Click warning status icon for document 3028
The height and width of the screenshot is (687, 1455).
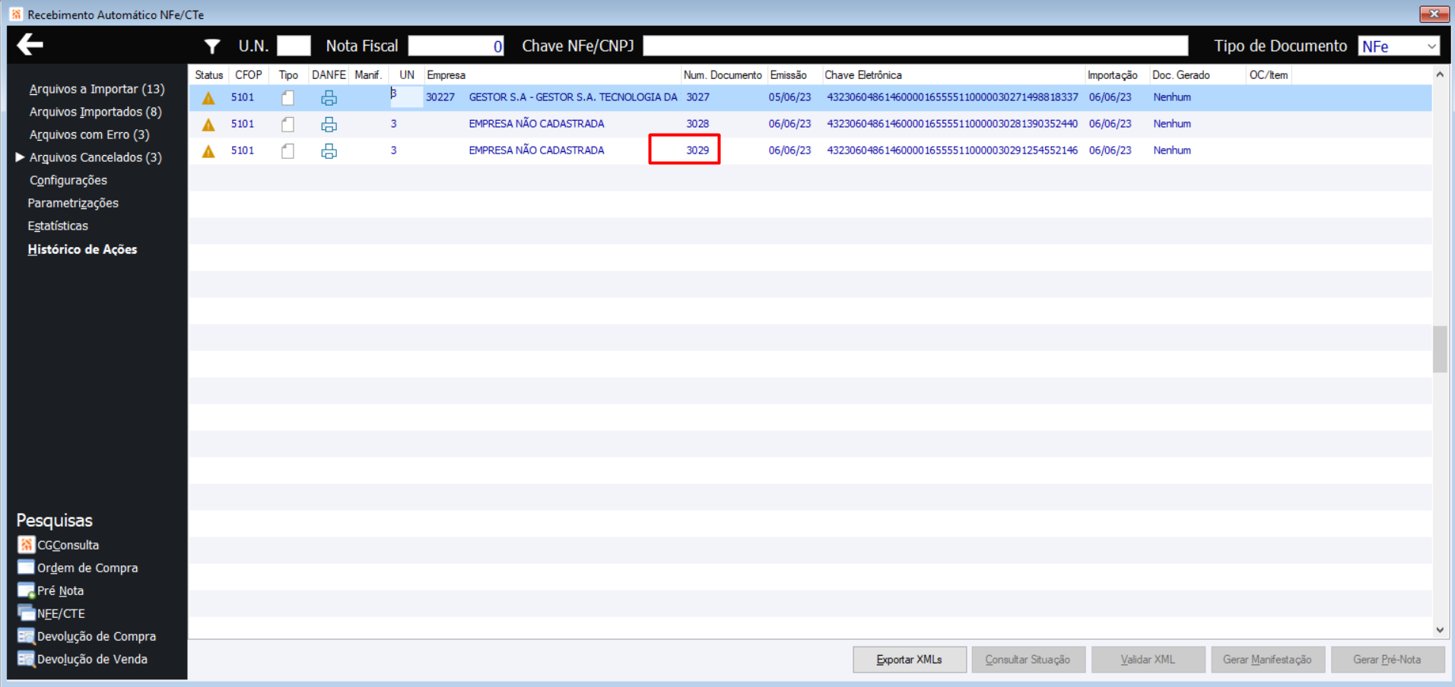pyautogui.click(x=208, y=125)
